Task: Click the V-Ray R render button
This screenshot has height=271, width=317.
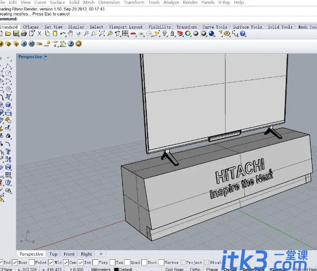Action: coord(24,44)
